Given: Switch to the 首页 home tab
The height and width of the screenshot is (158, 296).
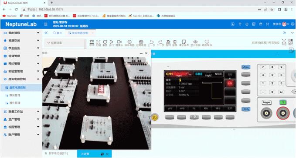Looking at the screenshot, I should click(58, 33).
